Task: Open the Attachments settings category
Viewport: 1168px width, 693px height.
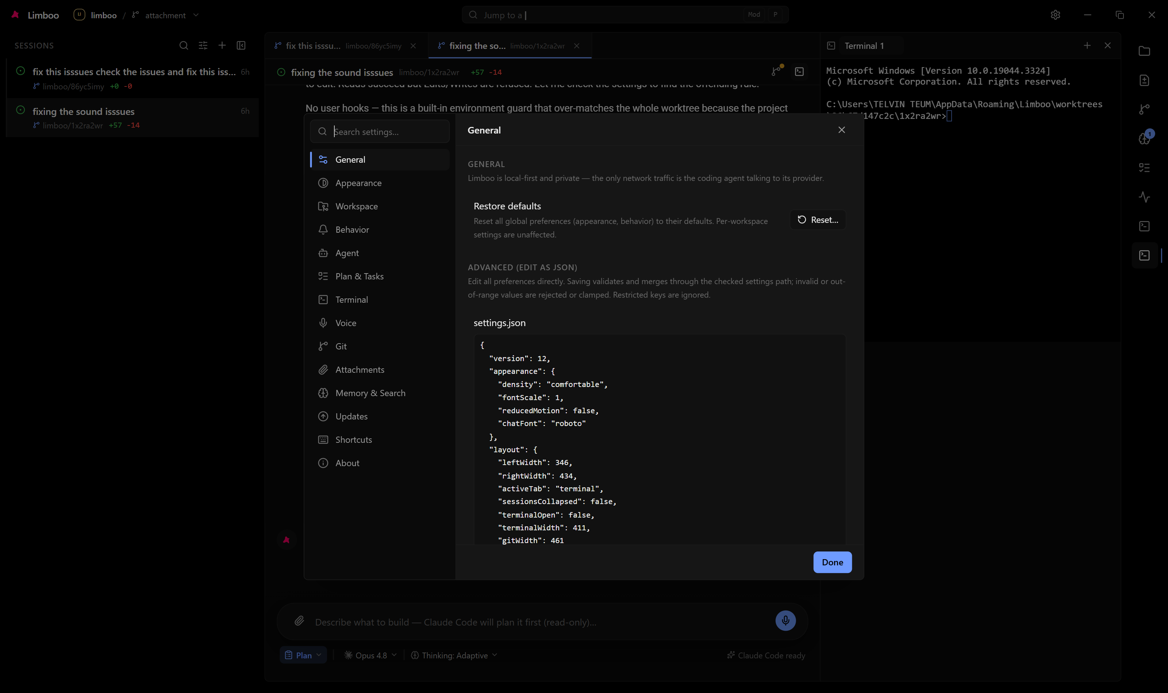Action: click(379, 369)
